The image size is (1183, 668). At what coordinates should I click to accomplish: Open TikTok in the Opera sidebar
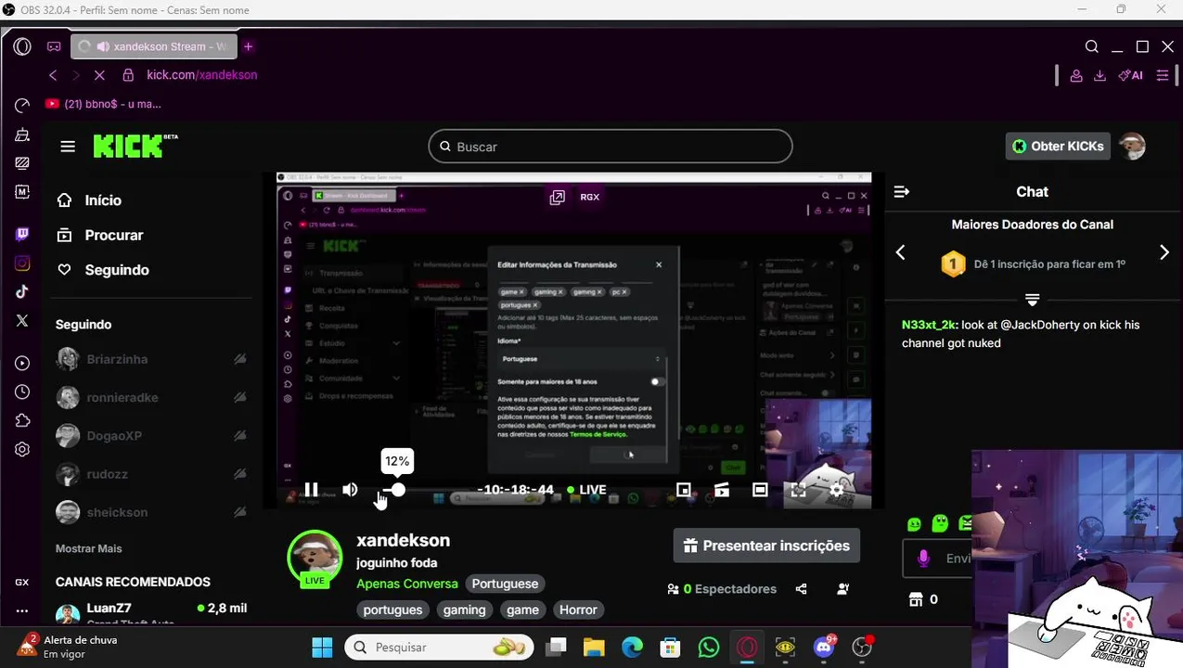coord(22,291)
